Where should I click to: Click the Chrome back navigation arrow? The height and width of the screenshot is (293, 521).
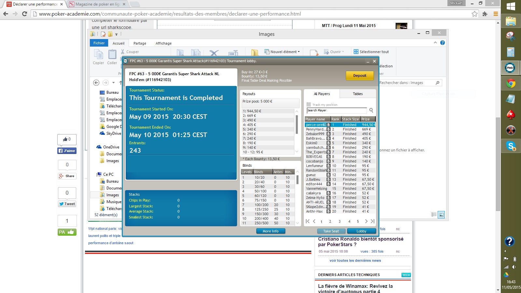[x=6, y=14]
